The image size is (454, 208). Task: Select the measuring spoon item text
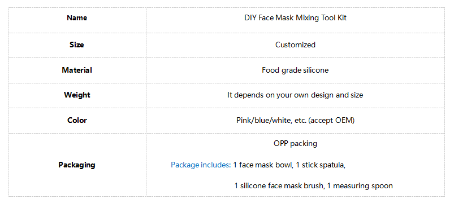360,185
